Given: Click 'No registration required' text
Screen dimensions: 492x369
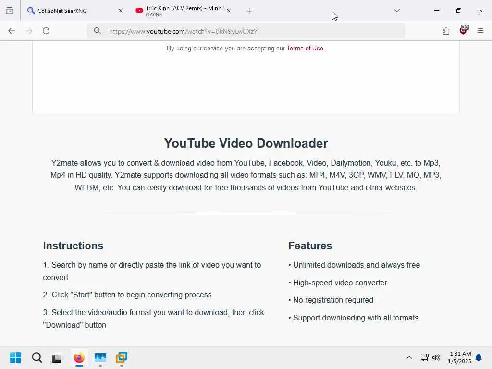Looking at the screenshot, I should (x=333, y=300).
